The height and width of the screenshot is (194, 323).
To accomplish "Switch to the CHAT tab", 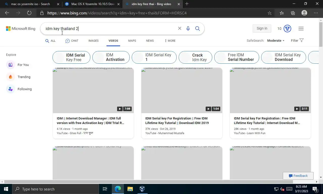I will [x=72, y=41].
